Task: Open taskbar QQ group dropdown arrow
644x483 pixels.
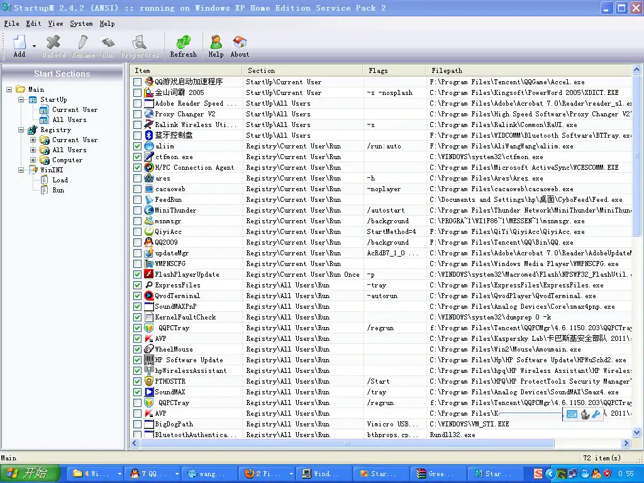Action: point(177,474)
